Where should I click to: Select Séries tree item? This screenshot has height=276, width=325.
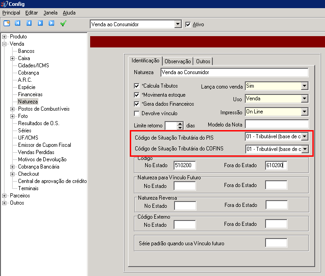coord(24,131)
